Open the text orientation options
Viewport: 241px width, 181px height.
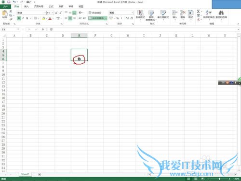pos(80,13)
